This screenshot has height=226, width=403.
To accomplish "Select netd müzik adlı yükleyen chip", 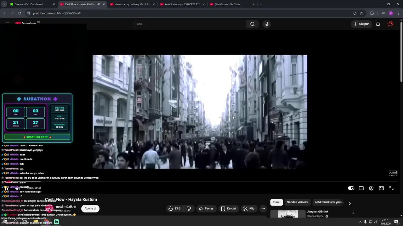I will (328, 202).
